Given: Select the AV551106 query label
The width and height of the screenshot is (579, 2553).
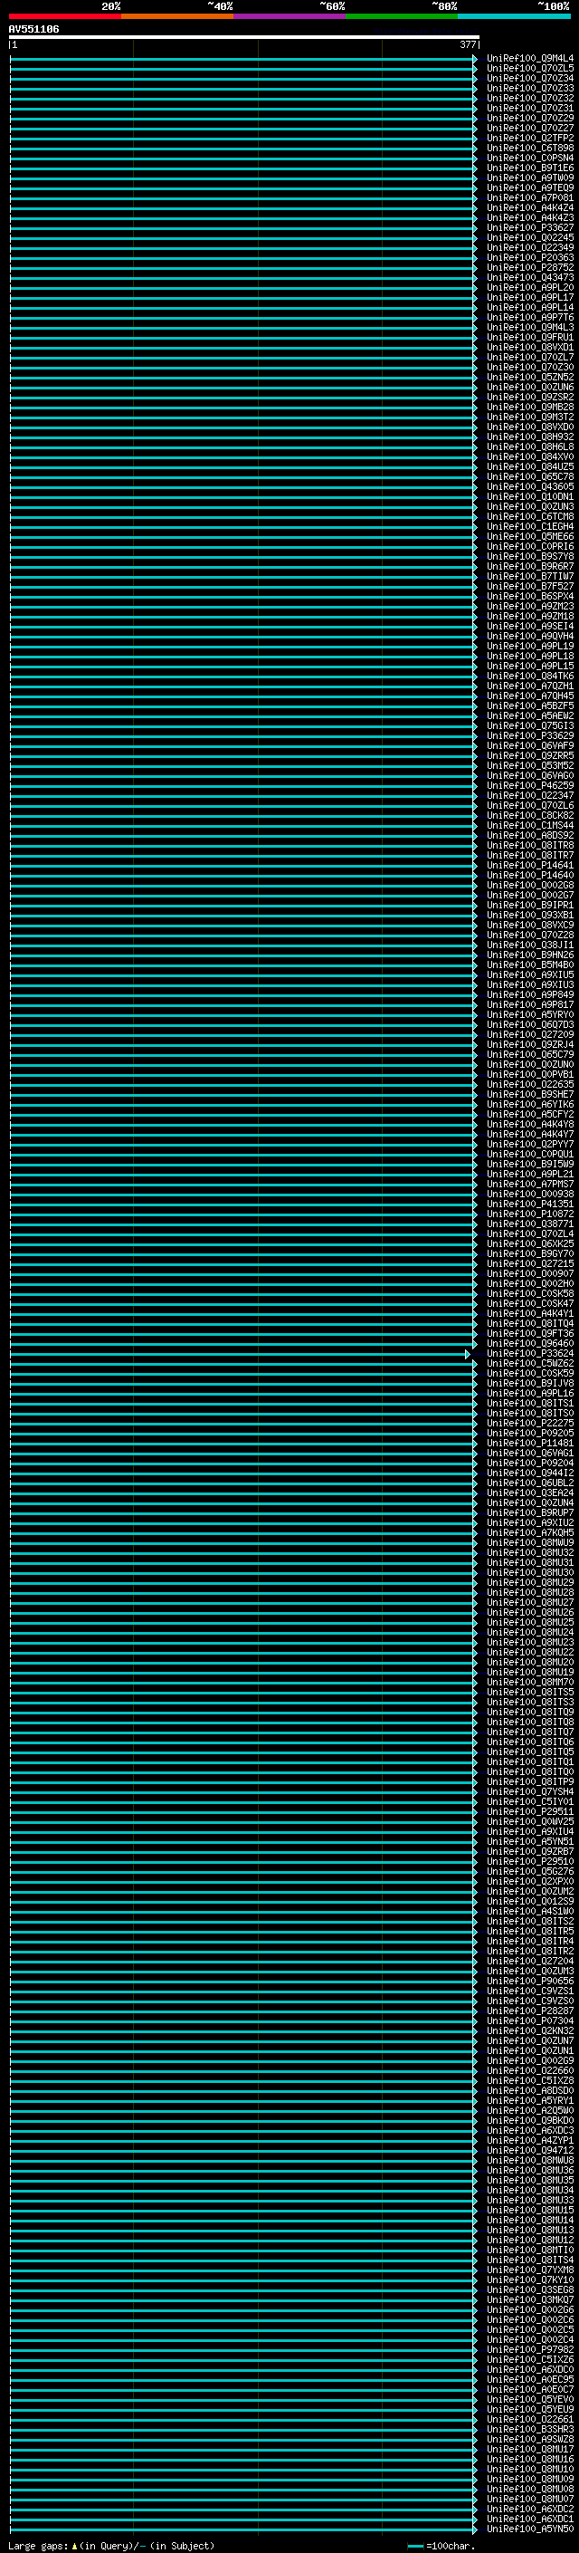Looking at the screenshot, I should 33,30.
